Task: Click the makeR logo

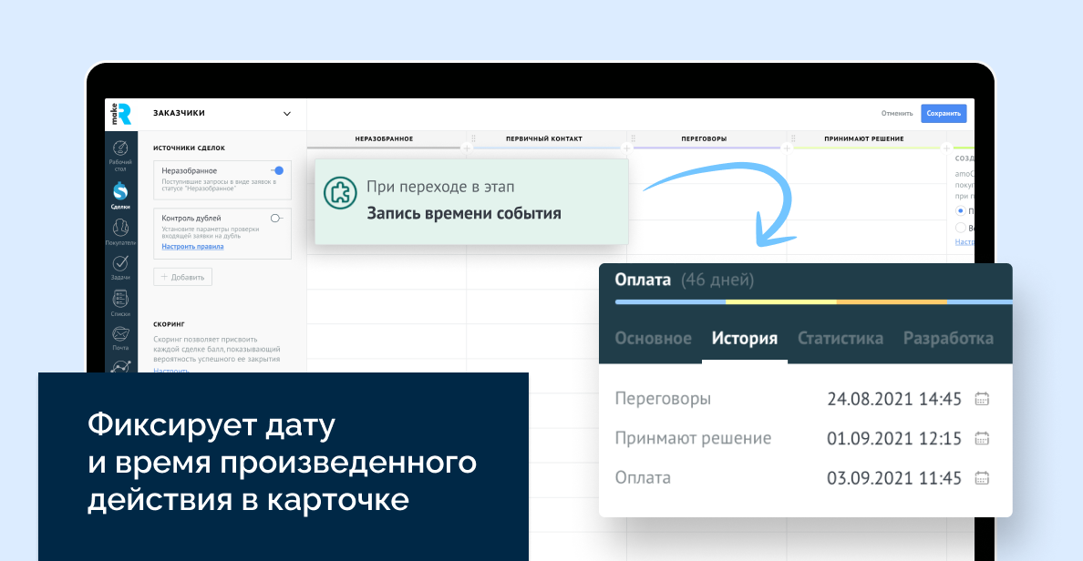Action: (121, 114)
